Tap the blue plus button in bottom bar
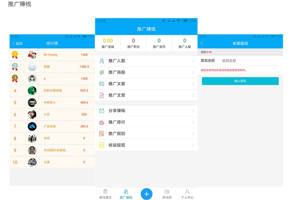The image size is (292, 200). coord(147,194)
